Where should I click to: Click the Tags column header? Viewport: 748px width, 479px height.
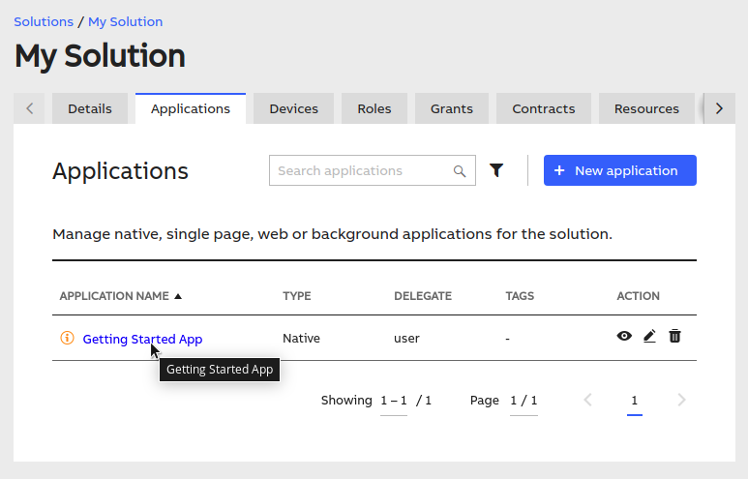pos(520,296)
